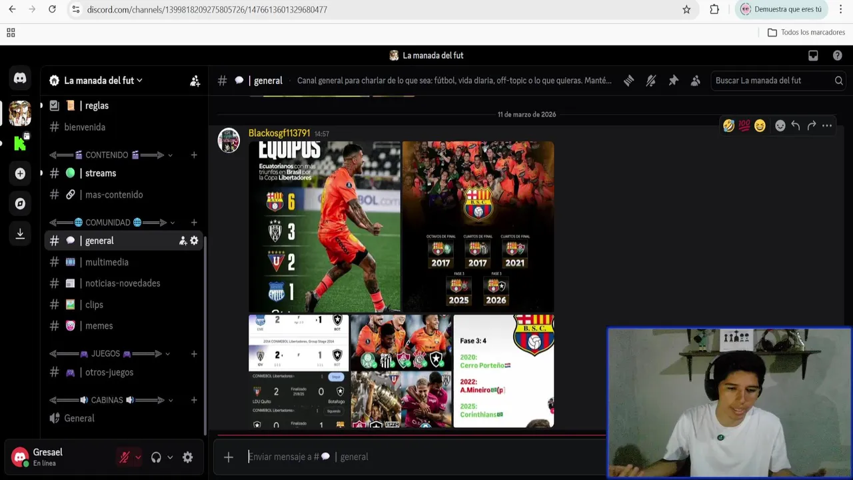The height and width of the screenshot is (480, 853).
Task: Collapse the CABINAS category
Action: (111, 400)
